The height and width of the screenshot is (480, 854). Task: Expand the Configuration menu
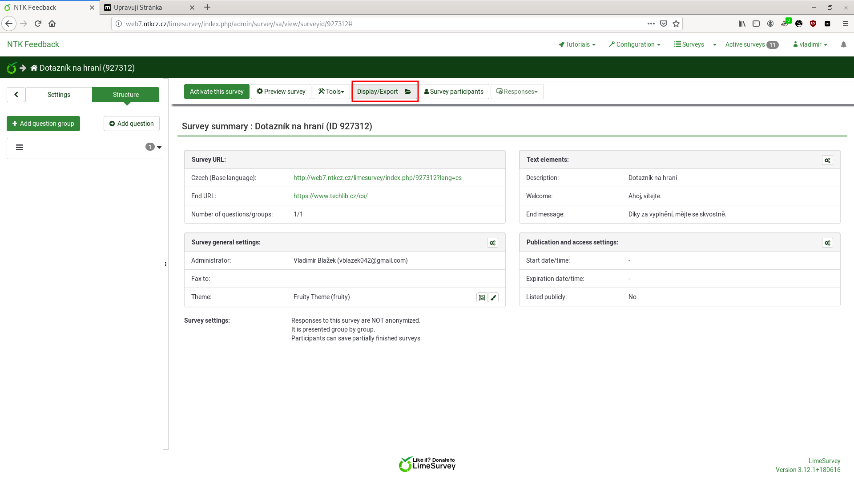635,44
